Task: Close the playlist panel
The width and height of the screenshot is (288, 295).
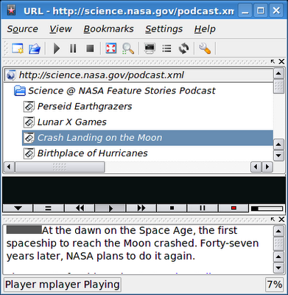Action: 281,61
